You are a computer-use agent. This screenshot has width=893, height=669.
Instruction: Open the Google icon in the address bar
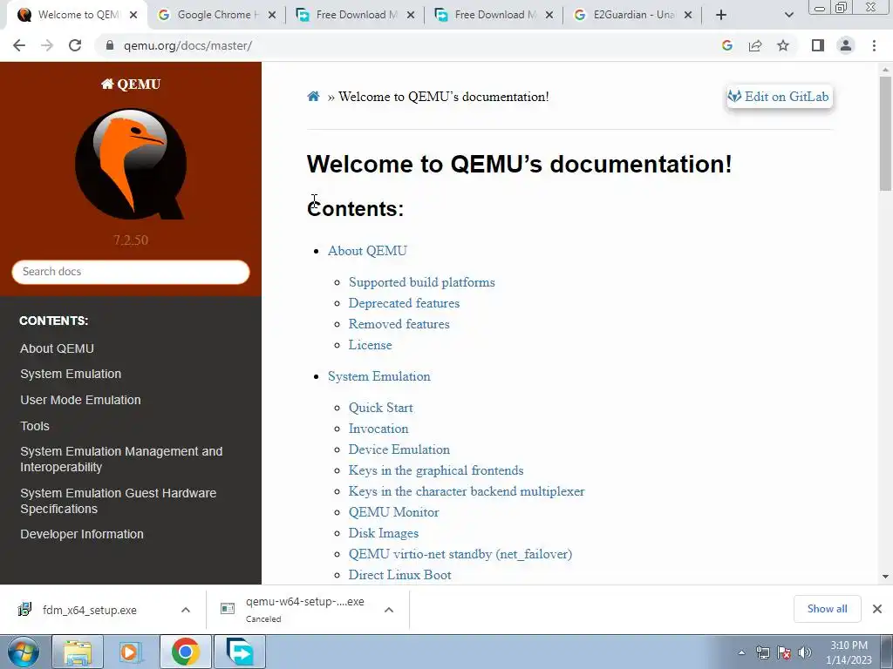pyautogui.click(x=726, y=45)
